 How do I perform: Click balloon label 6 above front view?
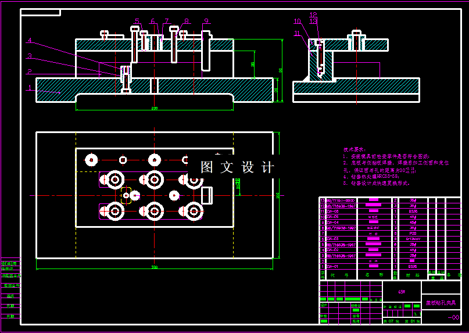(x=153, y=21)
